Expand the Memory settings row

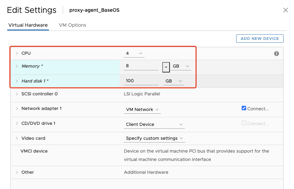coord(17,66)
